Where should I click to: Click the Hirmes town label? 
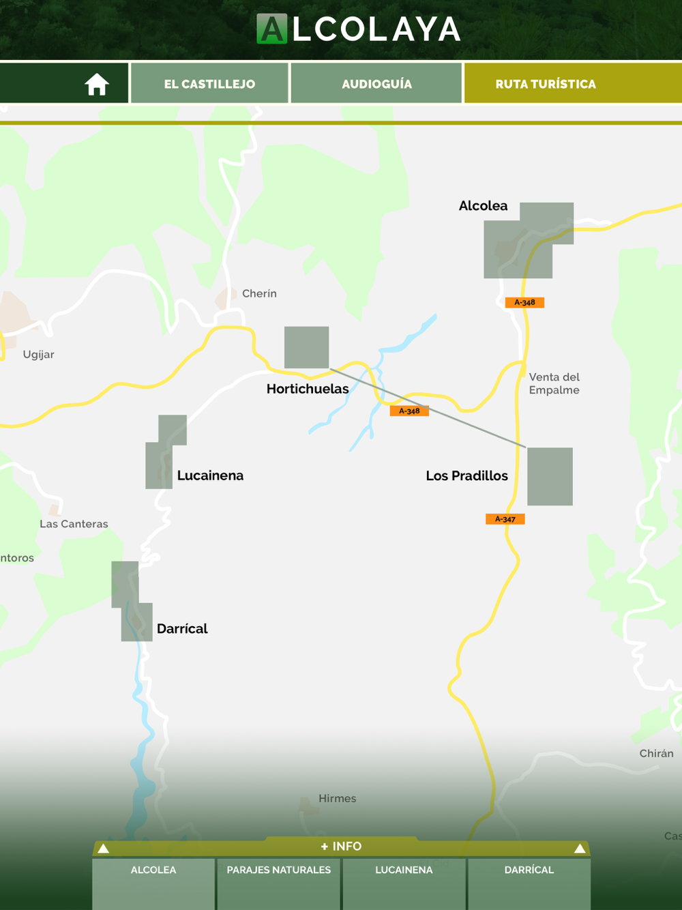337,798
